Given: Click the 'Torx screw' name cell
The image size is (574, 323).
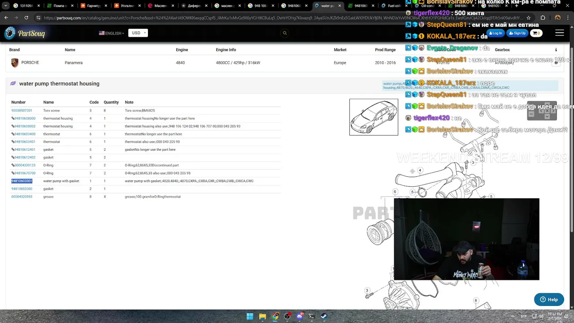Looking at the screenshot, I should tap(51, 110).
